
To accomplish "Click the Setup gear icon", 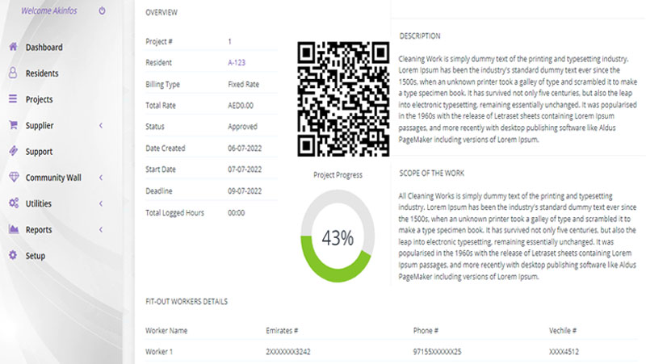I will (x=13, y=256).
